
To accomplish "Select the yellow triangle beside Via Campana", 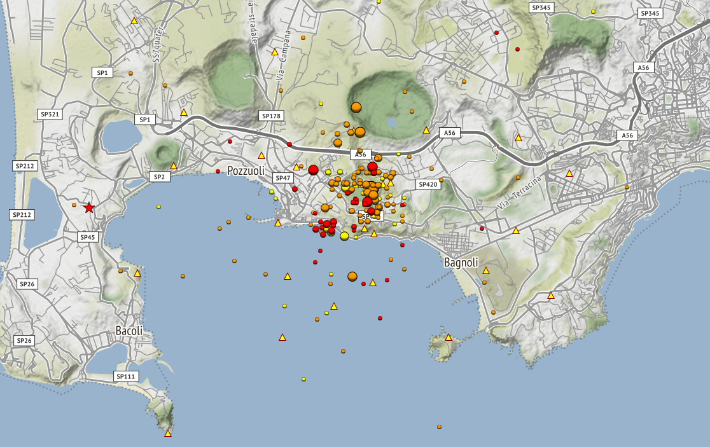I will (275, 52).
